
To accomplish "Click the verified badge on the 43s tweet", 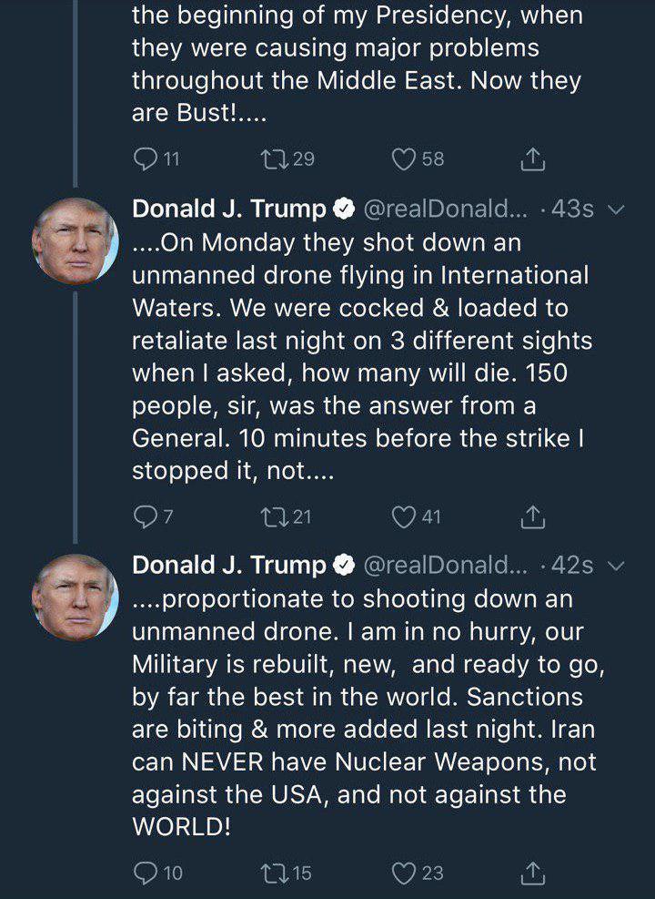I will point(343,209).
